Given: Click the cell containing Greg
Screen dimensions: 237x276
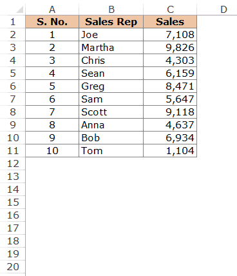Looking at the screenshot, I should [111, 86].
